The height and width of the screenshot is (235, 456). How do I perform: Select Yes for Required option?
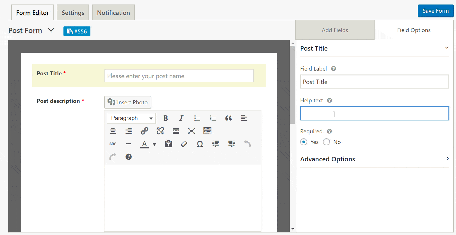(304, 142)
